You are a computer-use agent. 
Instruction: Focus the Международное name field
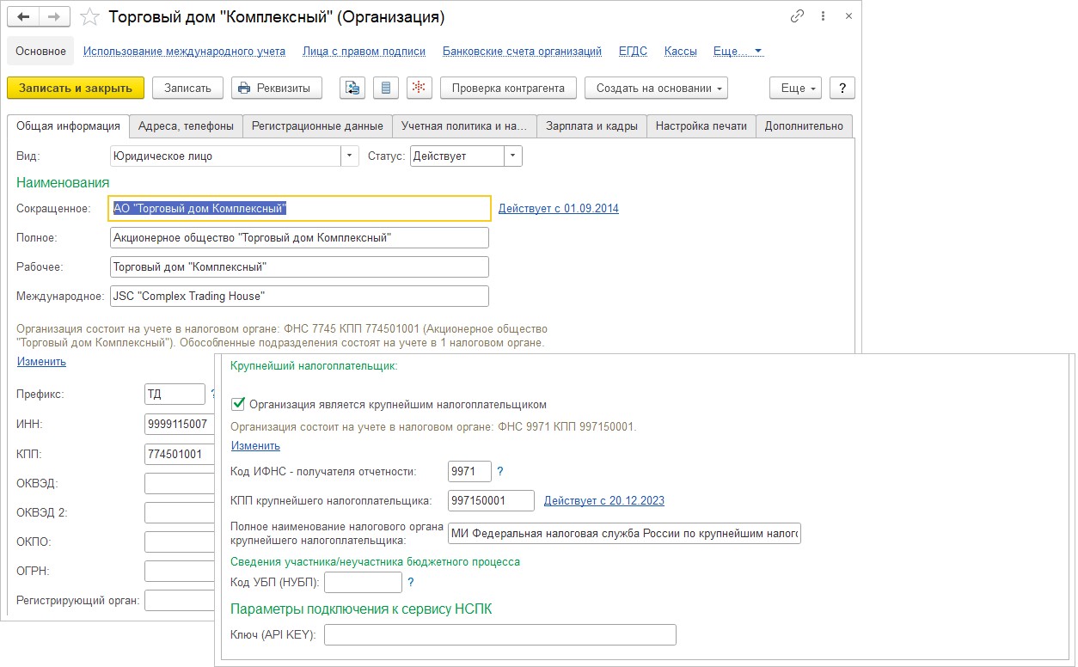pos(300,296)
